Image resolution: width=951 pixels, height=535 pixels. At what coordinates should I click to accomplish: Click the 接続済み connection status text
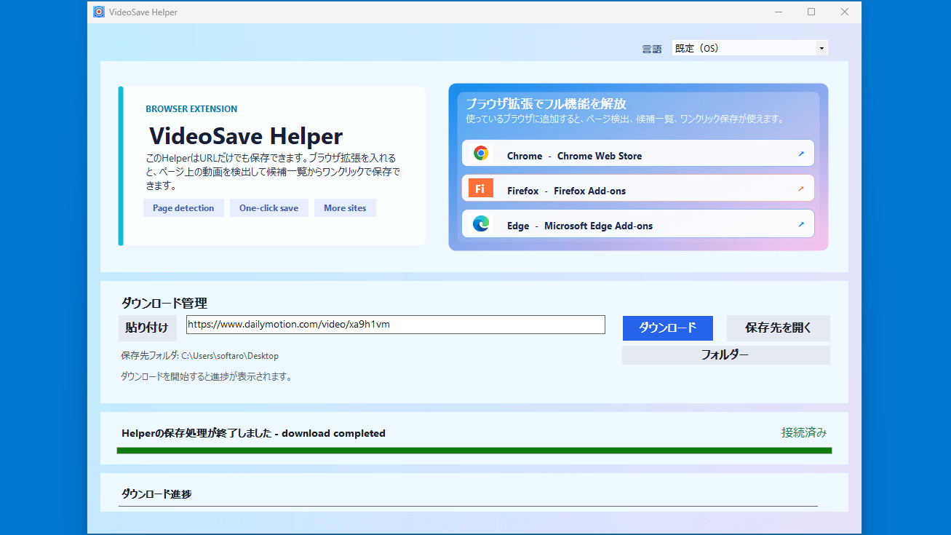pyautogui.click(x=804, y=432)
